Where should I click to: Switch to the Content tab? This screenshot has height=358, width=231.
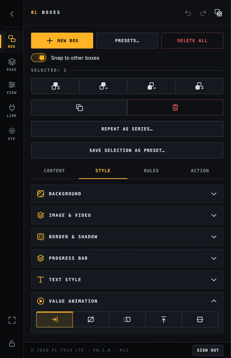54,171
